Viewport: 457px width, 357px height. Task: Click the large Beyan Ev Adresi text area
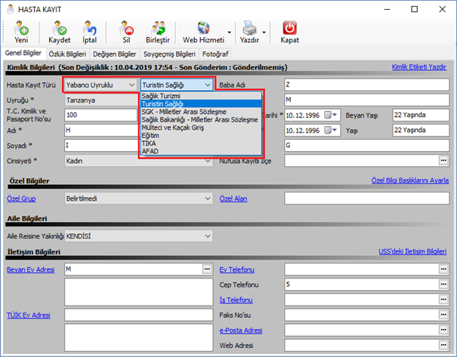click(x=139, y=292)
